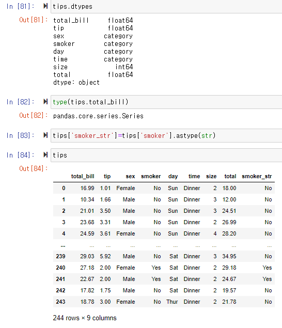
Task: Click the smoker_str astype code cell
Action: pyautogui.click(x=166, y=135)
